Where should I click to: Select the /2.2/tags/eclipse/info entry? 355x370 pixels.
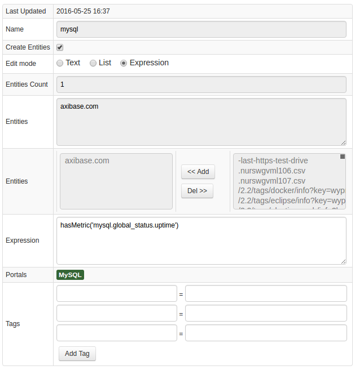point(291,200)
